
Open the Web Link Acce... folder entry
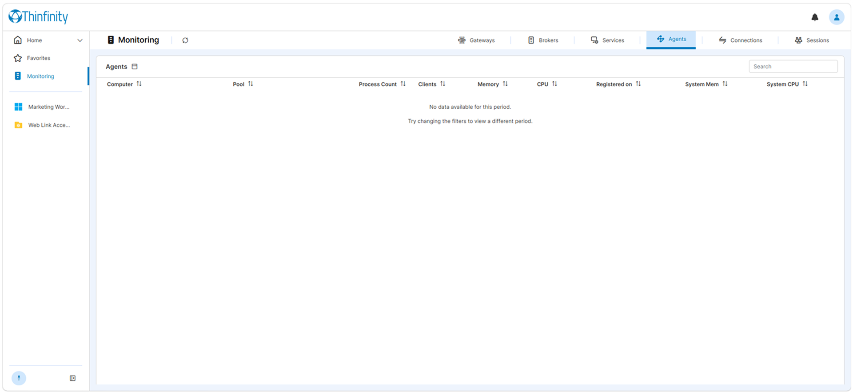(43, 125)
